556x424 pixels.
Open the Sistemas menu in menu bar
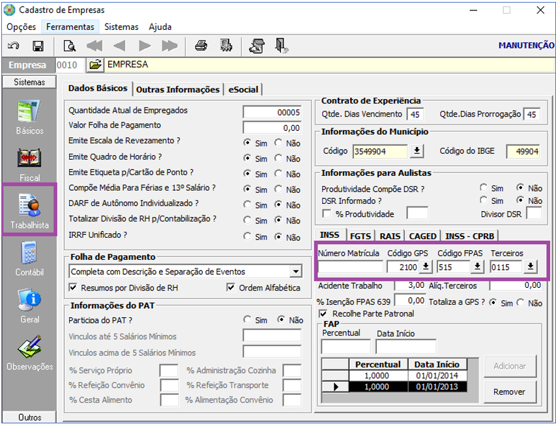(x=121, y=27)
